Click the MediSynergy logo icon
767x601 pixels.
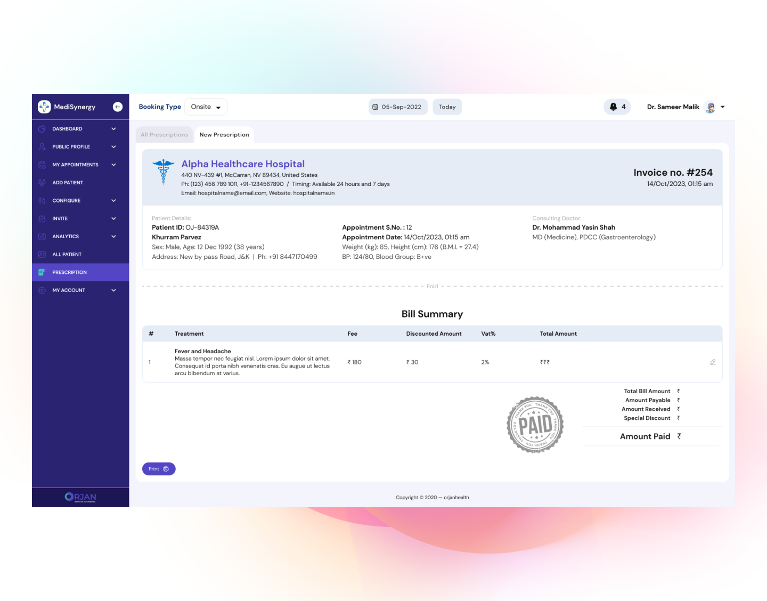44,107
